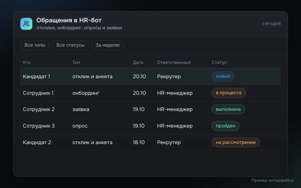Click the "Статус" column header
Screen dimensions: 301x188
219,62
